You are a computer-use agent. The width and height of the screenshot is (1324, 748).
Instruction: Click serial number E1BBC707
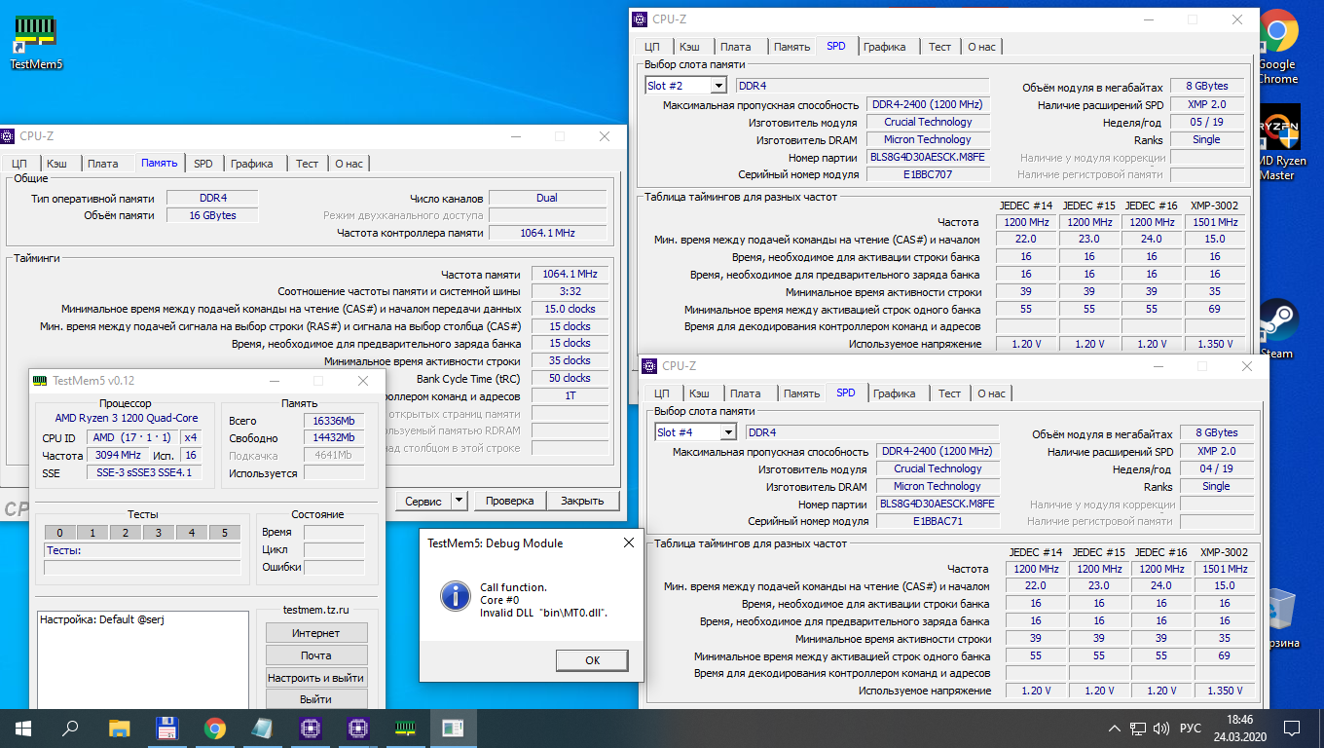(x=928, y=174)
